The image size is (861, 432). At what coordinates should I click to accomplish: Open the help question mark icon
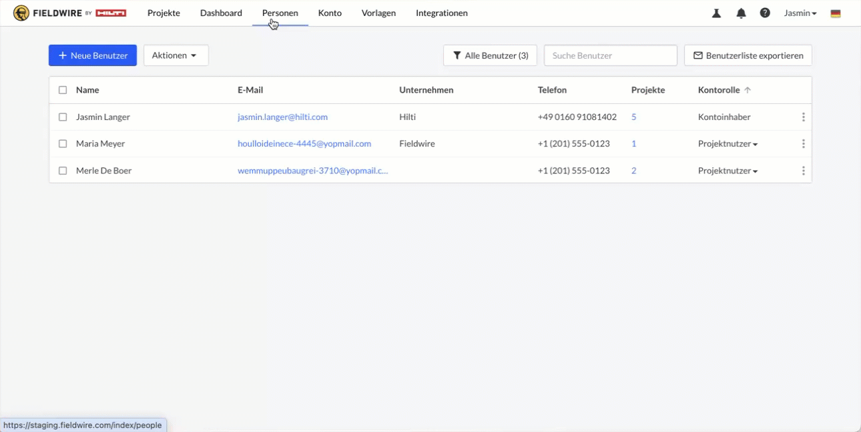(765, 13)
